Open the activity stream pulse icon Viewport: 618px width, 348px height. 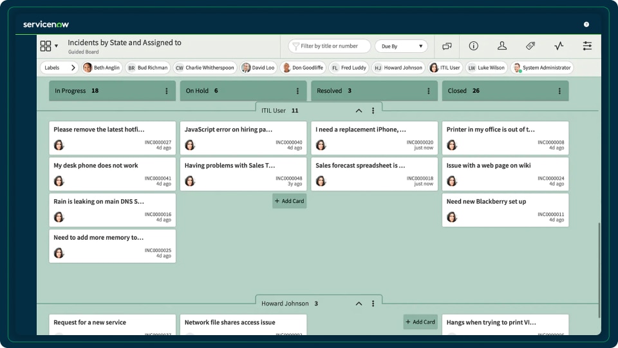pyautogui.click(x=559, y=46)
